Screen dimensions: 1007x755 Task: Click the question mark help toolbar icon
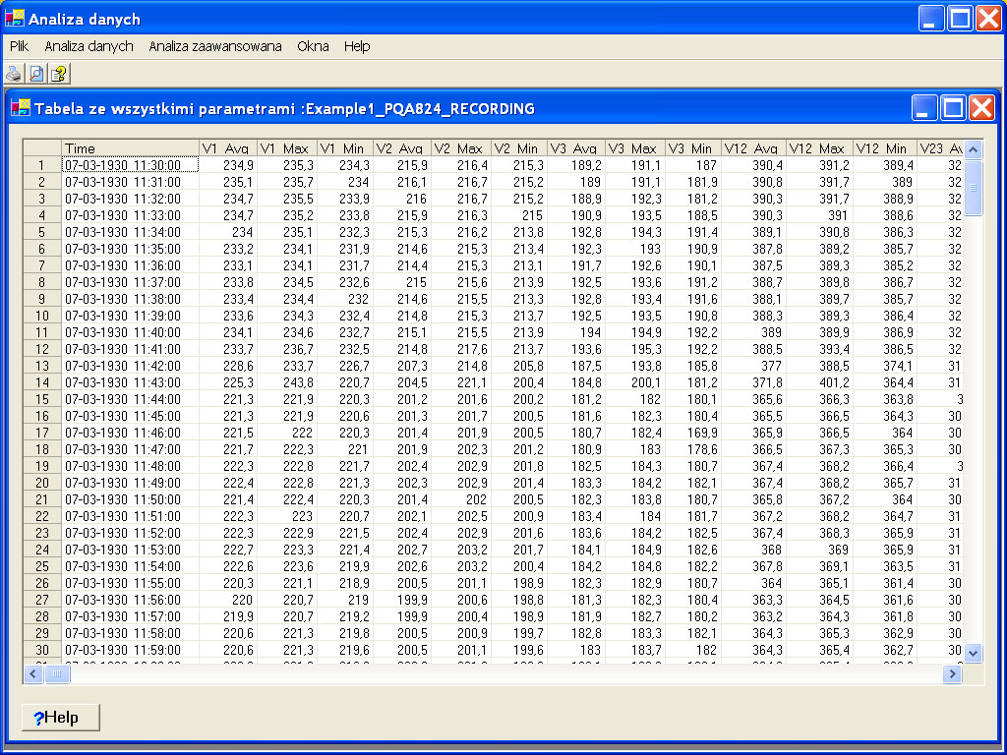click(59, 74)
